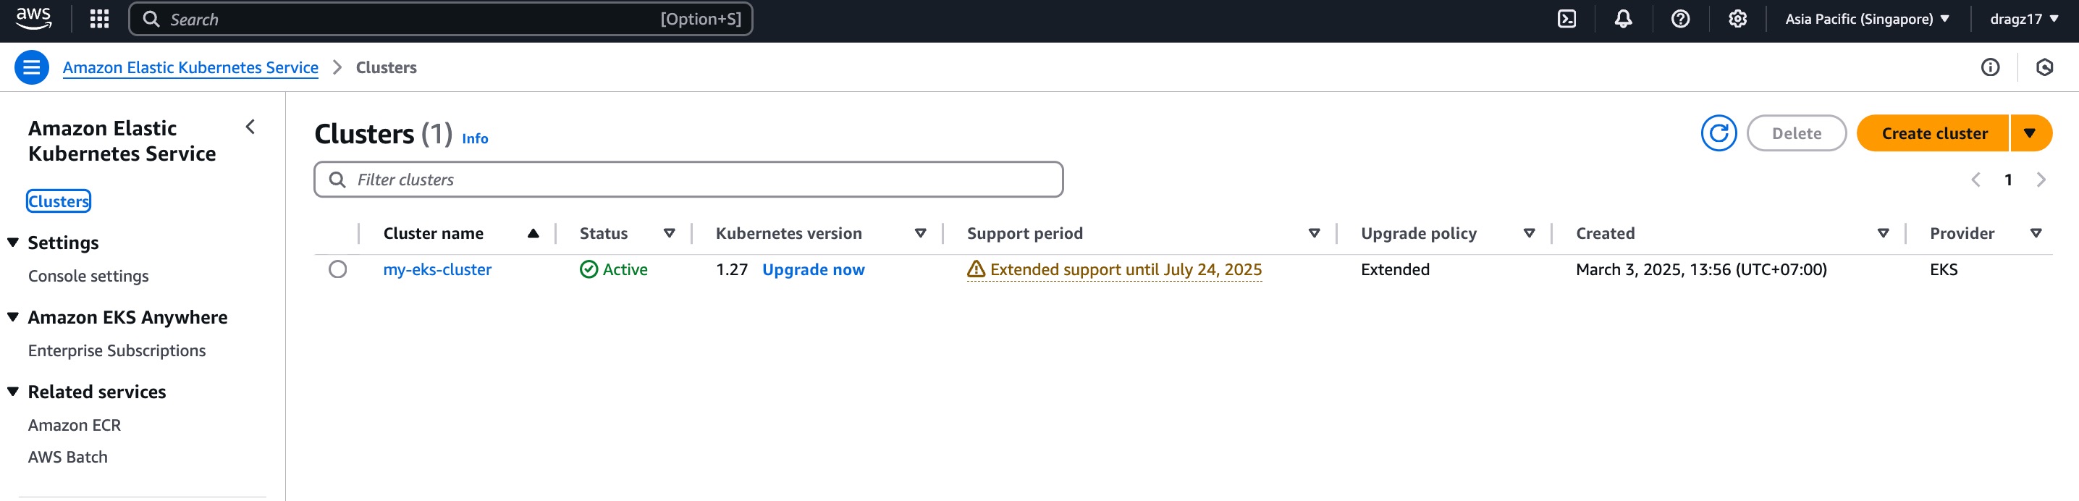Viewport: 2079px width, 501px height.
Task: Open the notifications bell
Action: tap(1623, 20)
